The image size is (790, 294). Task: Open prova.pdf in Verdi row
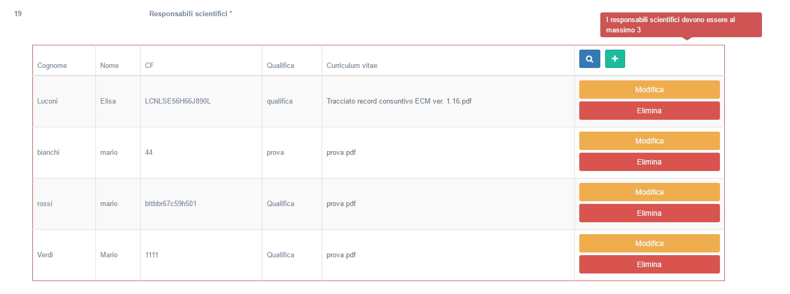pos(341,255)
